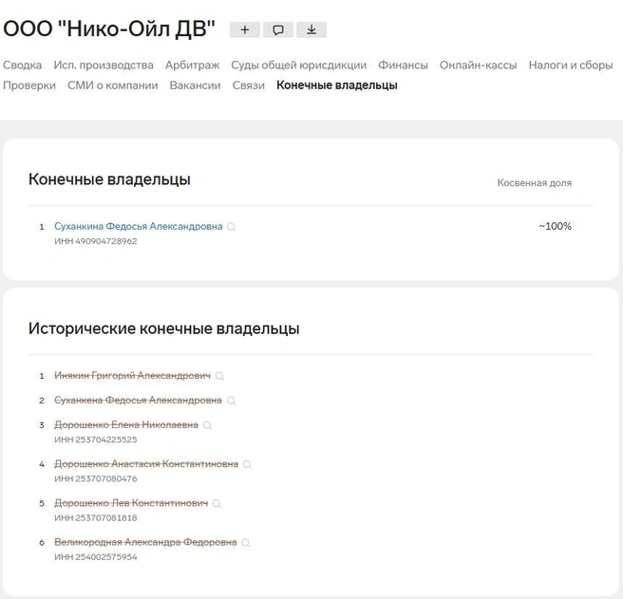Open historical owner Дорошенко Елена Николаевна
Screen dimensions: 623x599
126,424
